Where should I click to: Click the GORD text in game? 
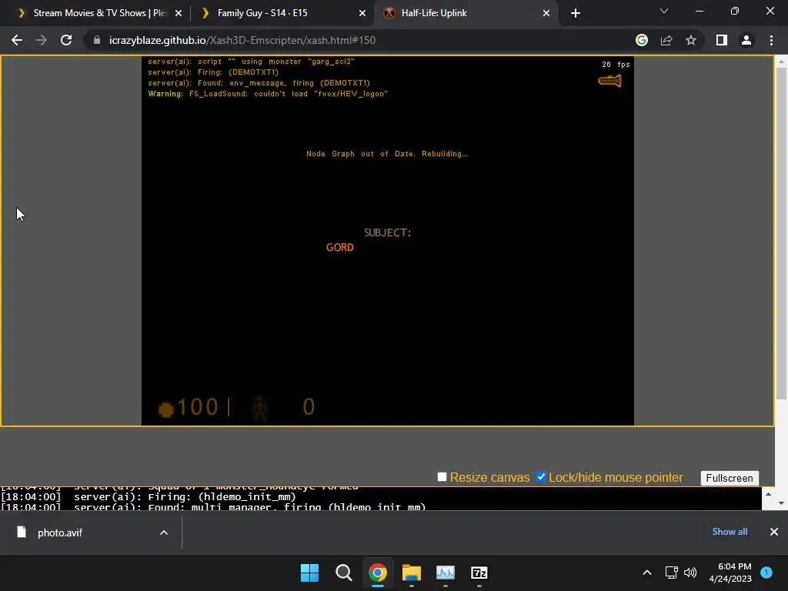click(339, 247)
